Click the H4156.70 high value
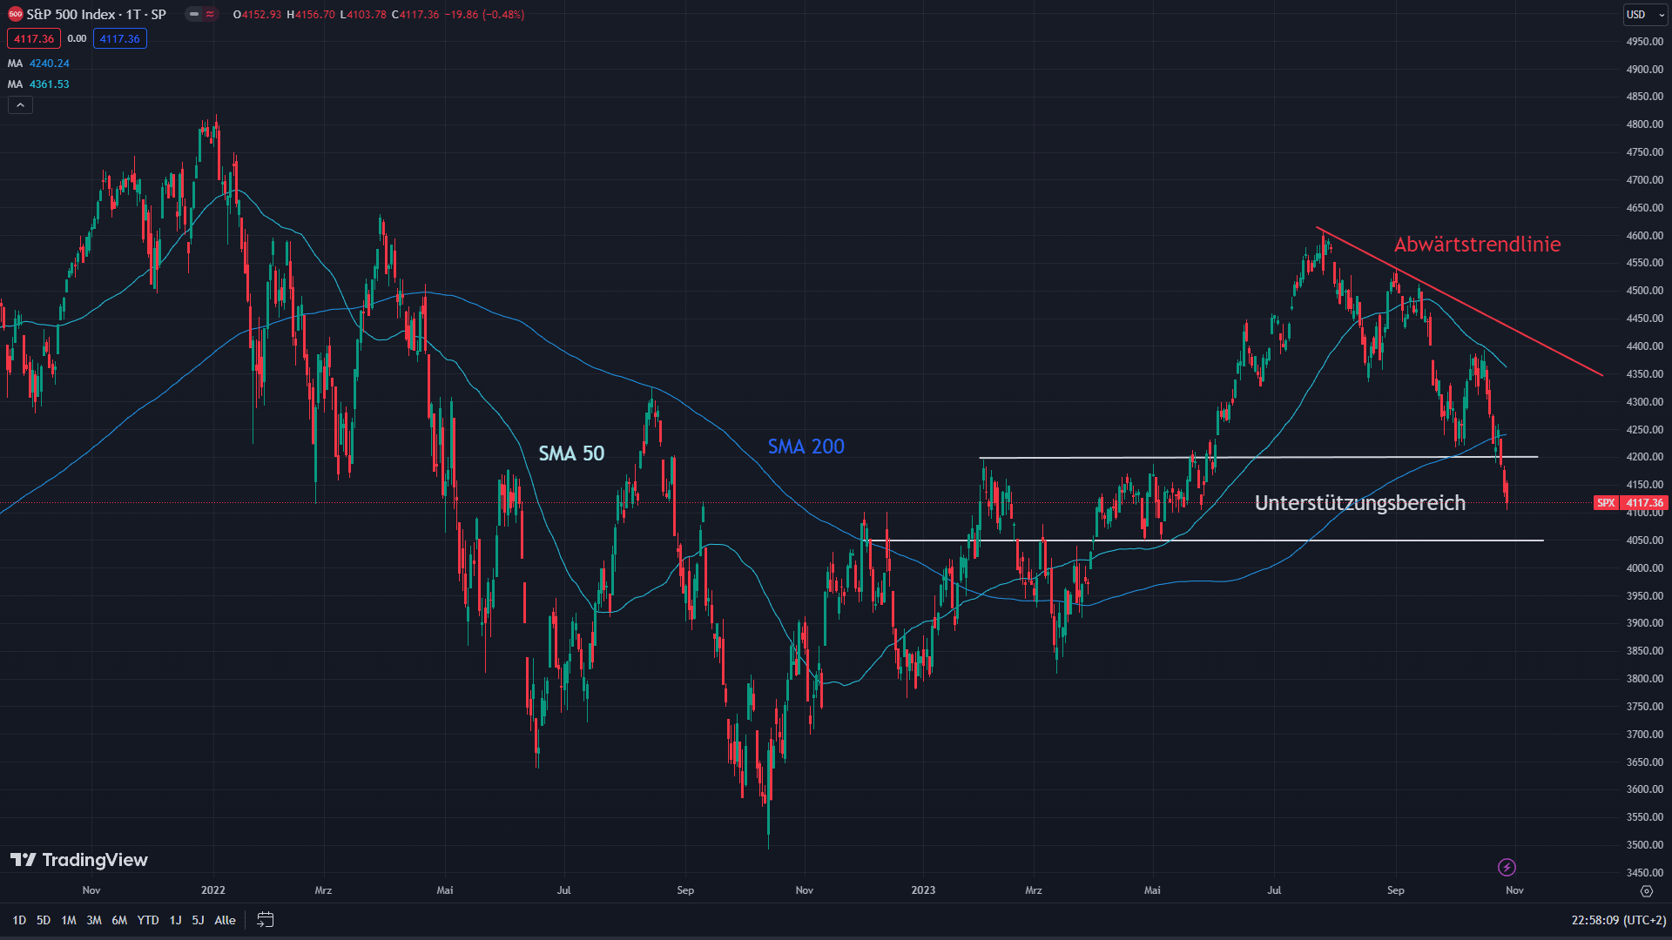Screen dimensions: 1672x940 (x=311, y=15)
